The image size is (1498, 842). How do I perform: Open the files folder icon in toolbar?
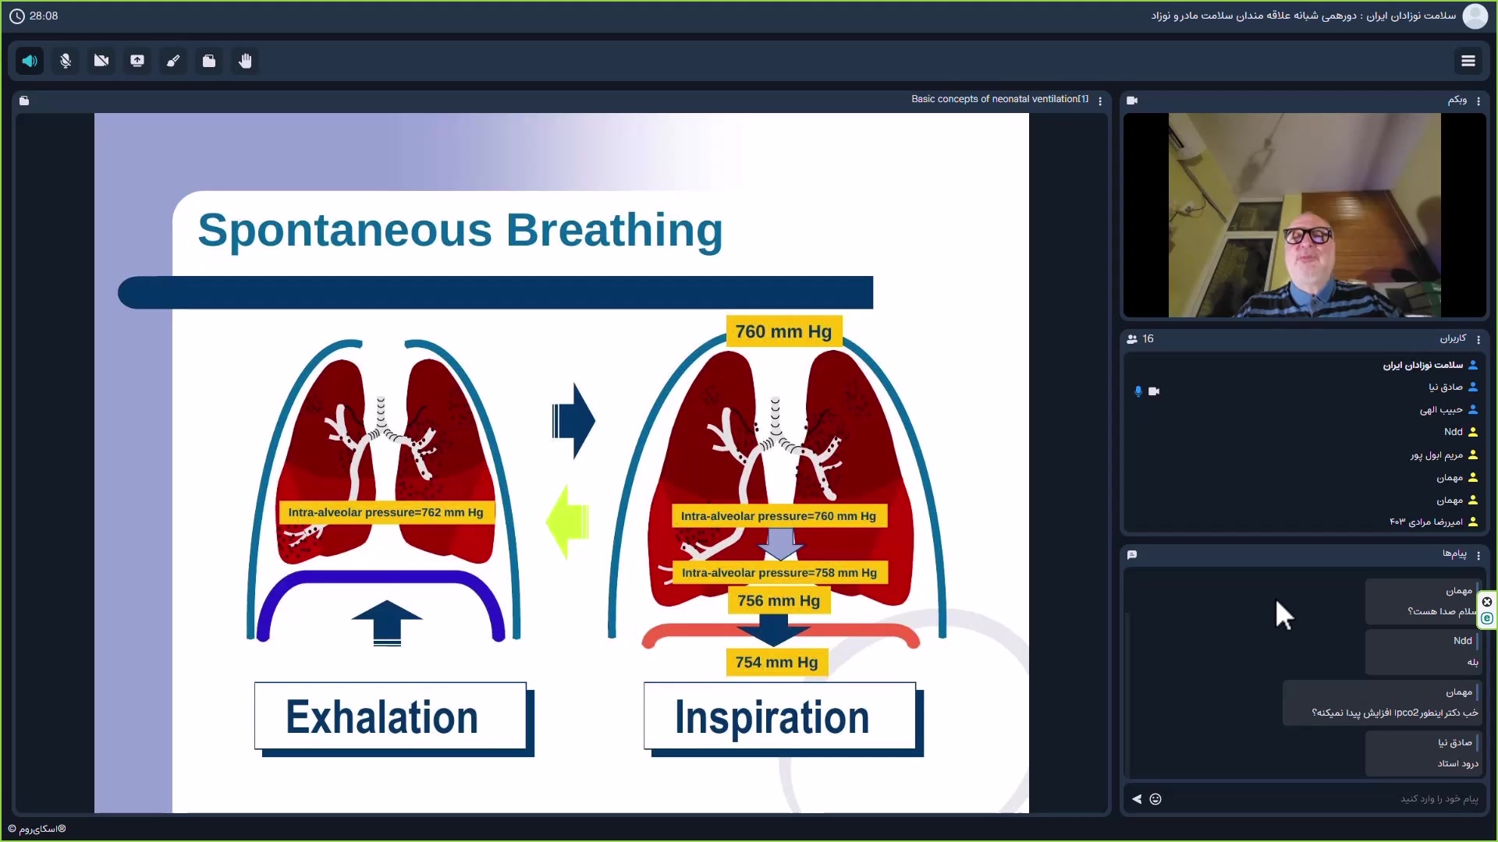click(209, 61)
